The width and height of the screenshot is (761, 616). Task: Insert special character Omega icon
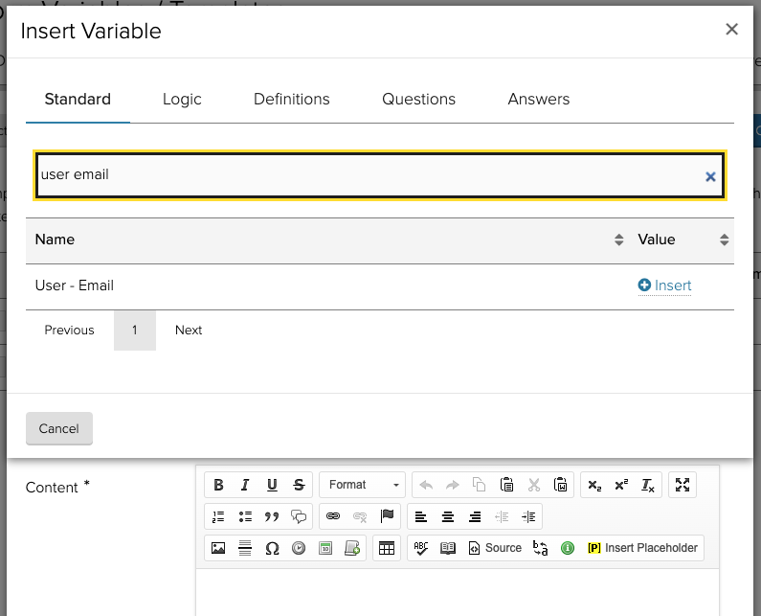click(x=272, y=548)
